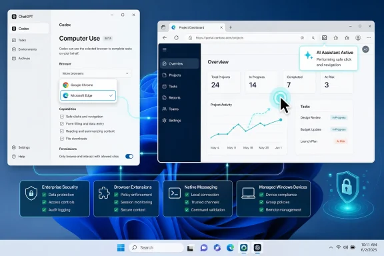Screen dimensions: 384x256
Task: Click the browser refresh icon
Action: [176, 38]
